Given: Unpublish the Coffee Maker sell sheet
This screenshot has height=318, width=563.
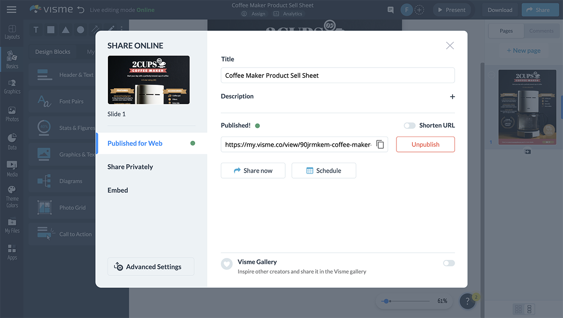Looking at the screenshot, I should click(425, 144).
